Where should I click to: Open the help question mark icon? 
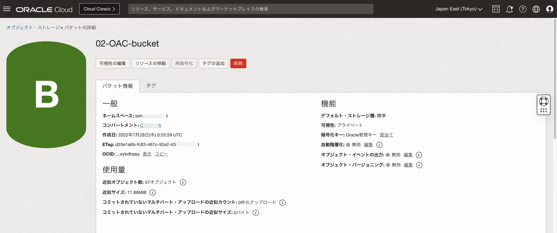coord(523,9)
